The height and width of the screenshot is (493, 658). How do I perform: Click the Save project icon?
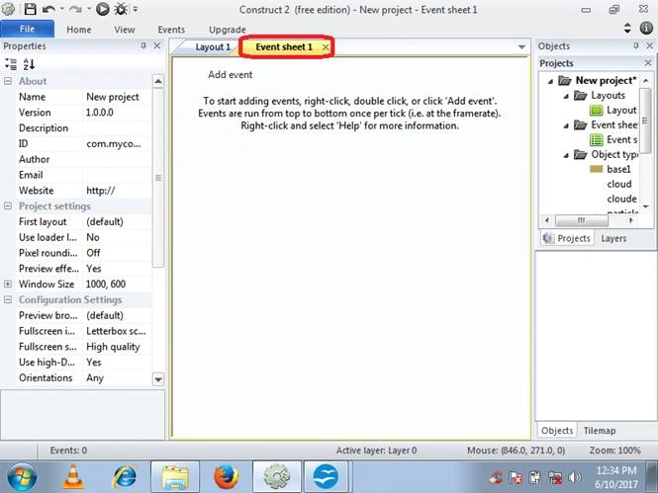30,9
